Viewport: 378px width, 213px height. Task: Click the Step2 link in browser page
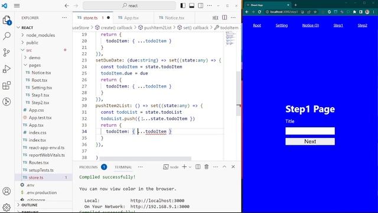coord(362,25)
